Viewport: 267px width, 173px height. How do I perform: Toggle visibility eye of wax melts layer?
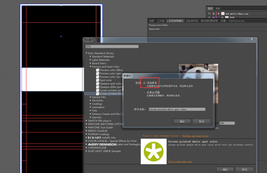point(209,13)
